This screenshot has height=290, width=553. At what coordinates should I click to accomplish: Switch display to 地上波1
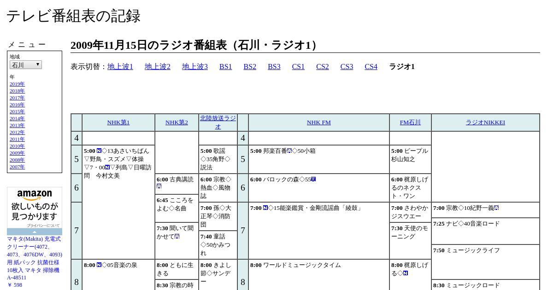coord(120,67)
